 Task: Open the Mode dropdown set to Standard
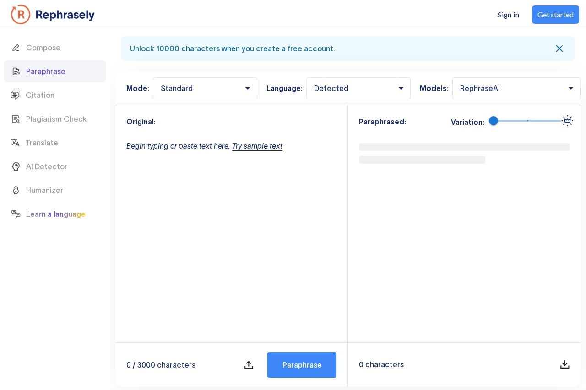205,88
